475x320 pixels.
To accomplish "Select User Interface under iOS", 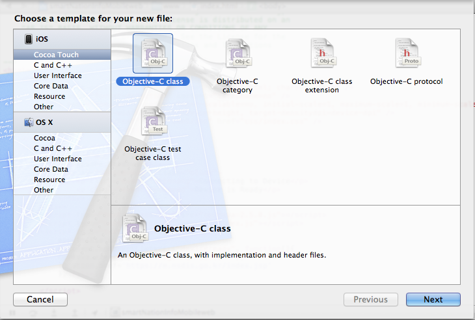I will 62,75.
